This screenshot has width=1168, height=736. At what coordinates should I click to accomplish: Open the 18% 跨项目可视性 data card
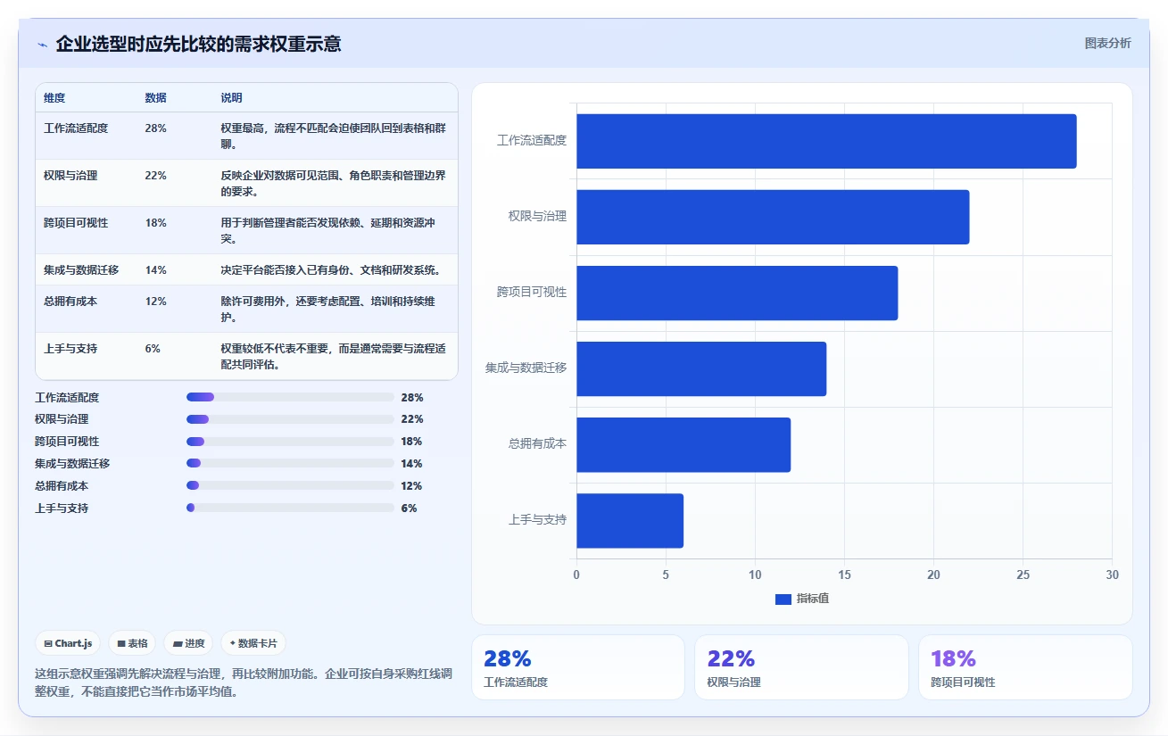1025,667
